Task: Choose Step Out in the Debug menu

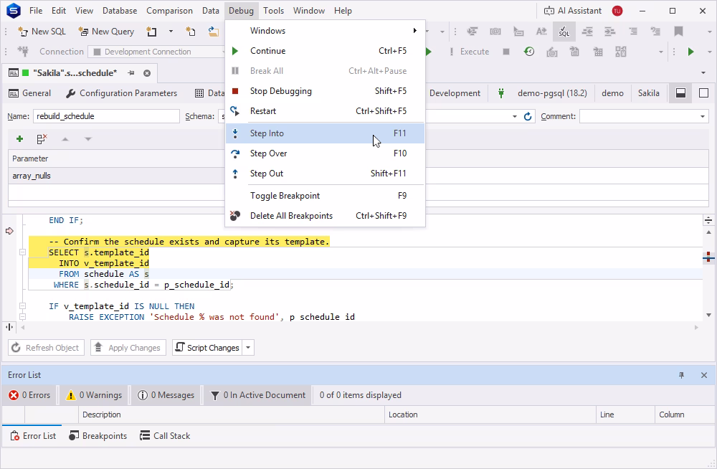Action: (325, 174)
